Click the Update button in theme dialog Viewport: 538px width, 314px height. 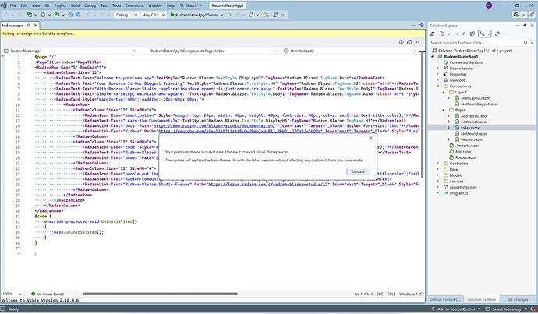[x=358, y=171]
